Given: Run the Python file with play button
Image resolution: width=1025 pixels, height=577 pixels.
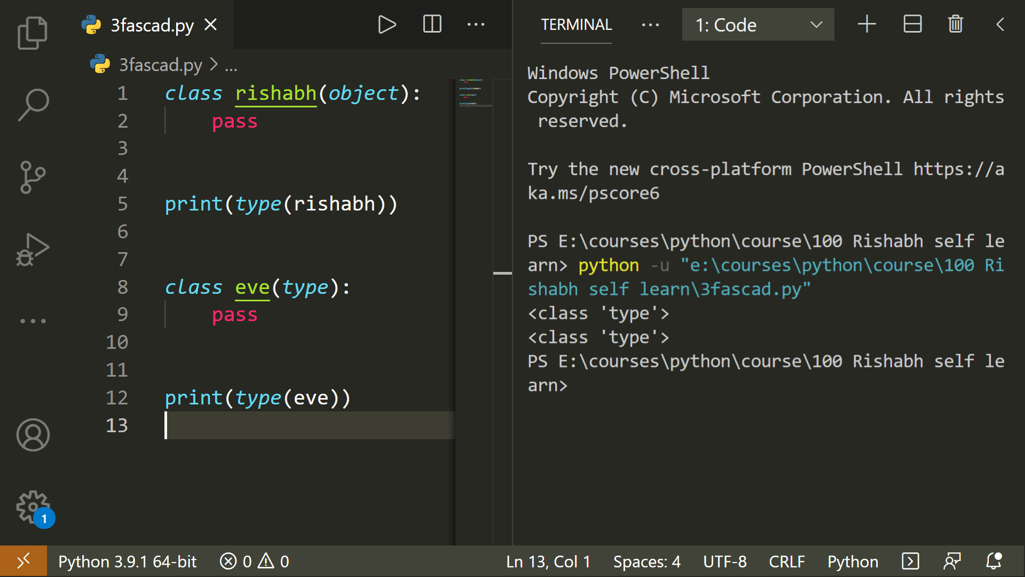Looking at the screenshot, I should click(x=387, y=25).
